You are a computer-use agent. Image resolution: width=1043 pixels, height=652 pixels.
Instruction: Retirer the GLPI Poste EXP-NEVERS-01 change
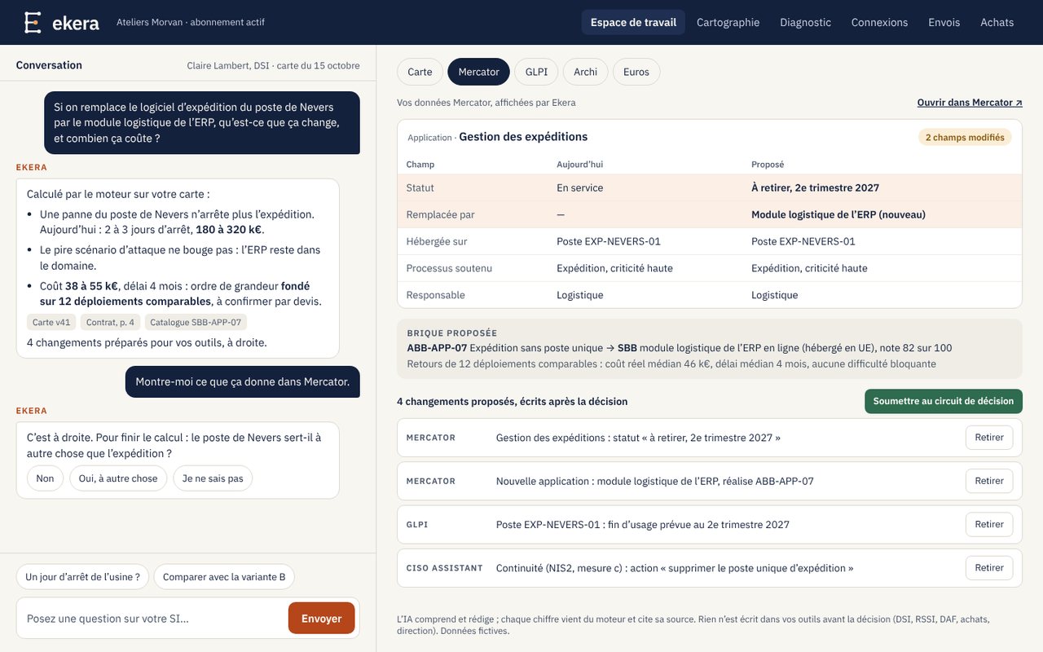(x=989, y=524)
